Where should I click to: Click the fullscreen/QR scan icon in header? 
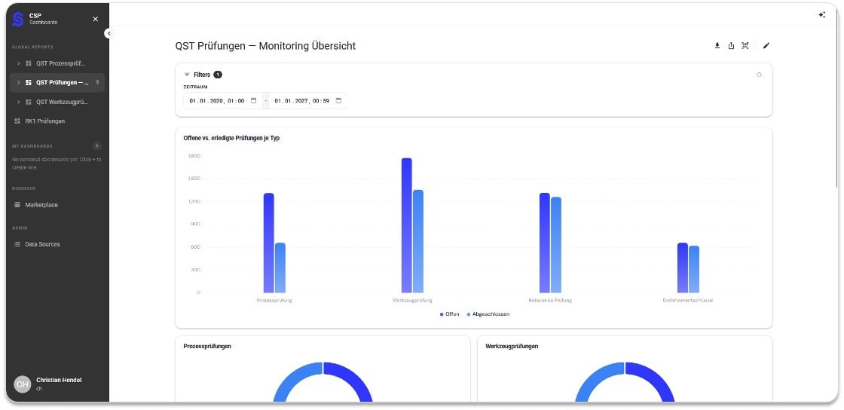[x=745, y=46]
